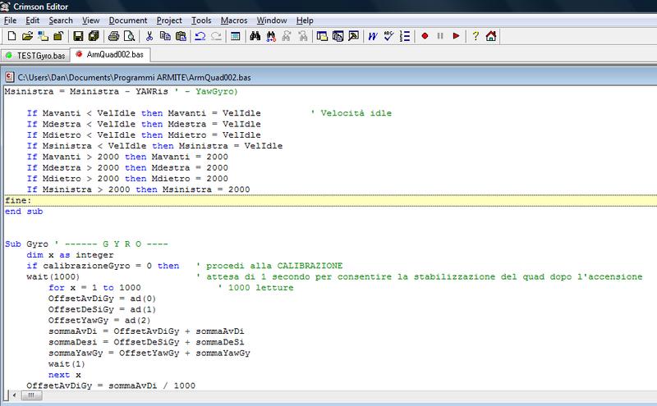
Task: Cut selection with the scissors icon
Action: (149, 36)
